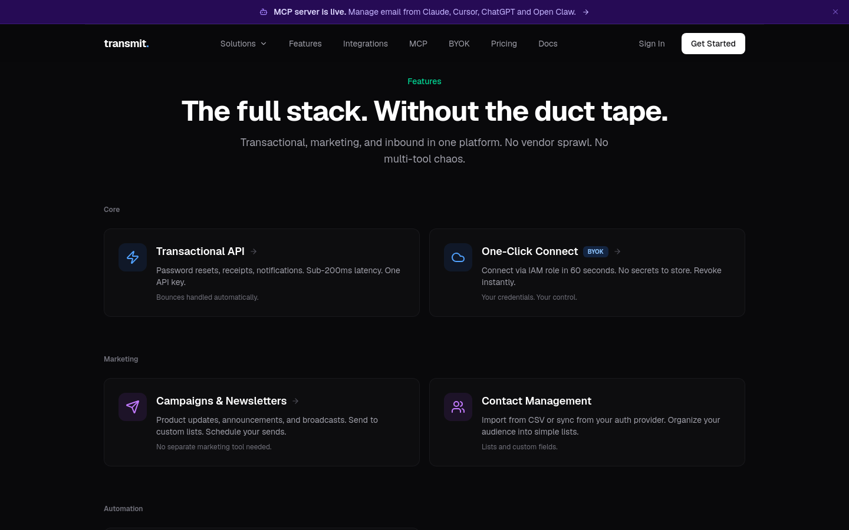The height and width of the screenshot is (530, 849).
Task: Open the Transactional API title link
Action: (200, 251)
